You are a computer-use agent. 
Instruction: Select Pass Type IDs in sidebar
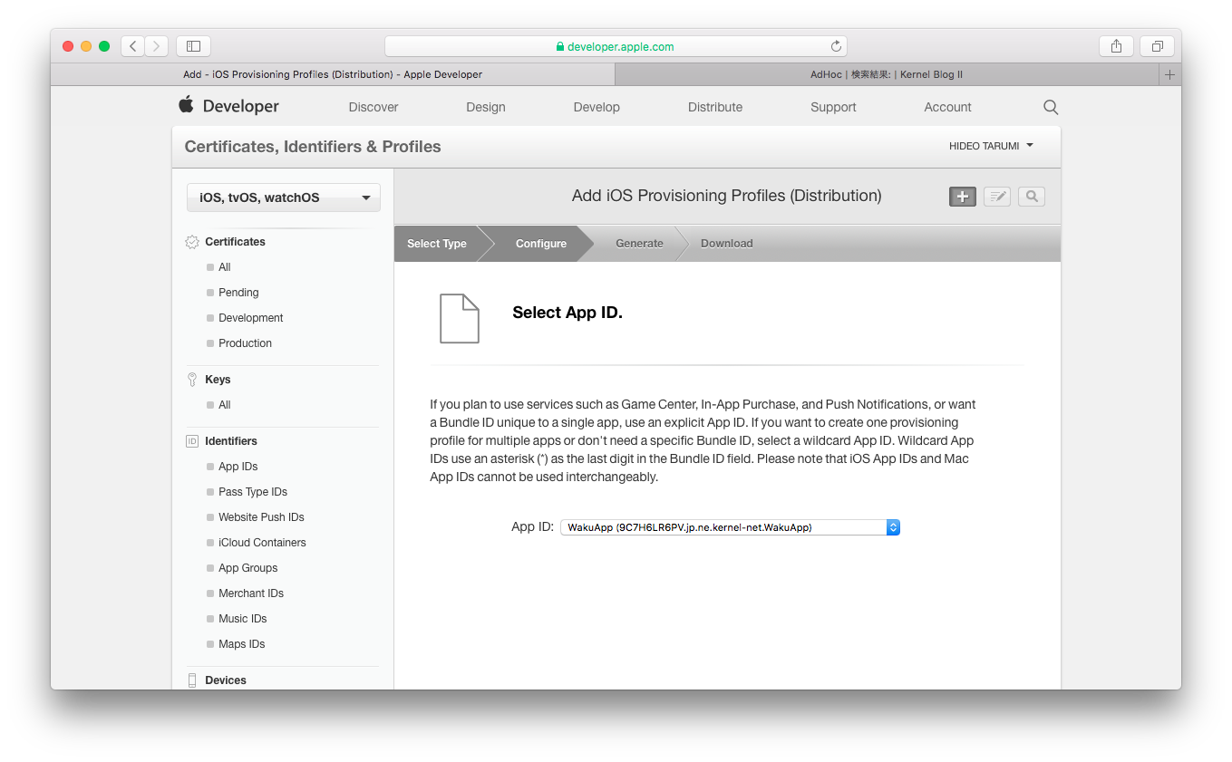pos(252,492)
